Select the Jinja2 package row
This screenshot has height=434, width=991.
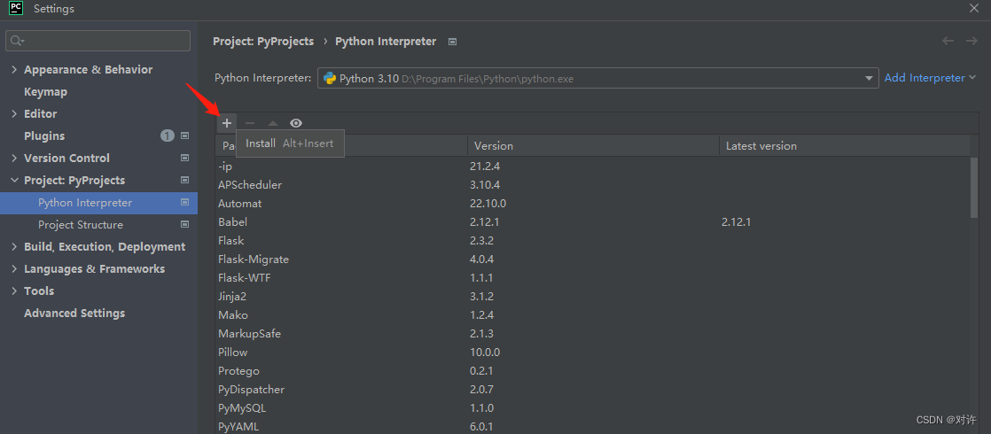click(592, 297)
